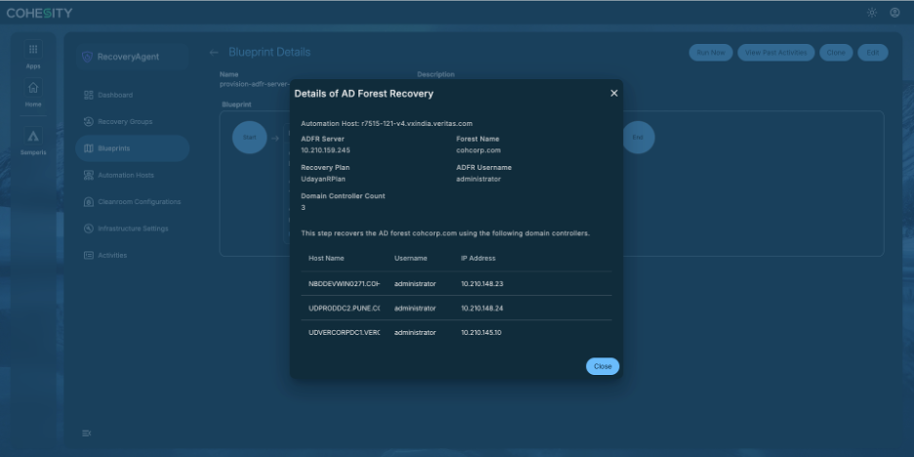
Task: Toggle the light theme sun icon
Action: [872, 13]
